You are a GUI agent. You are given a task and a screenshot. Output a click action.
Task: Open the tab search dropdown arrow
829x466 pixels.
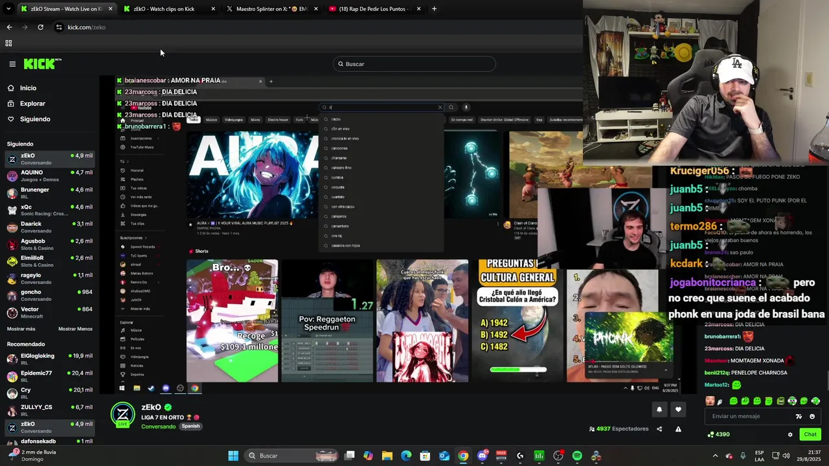click(x=8, y=9)
